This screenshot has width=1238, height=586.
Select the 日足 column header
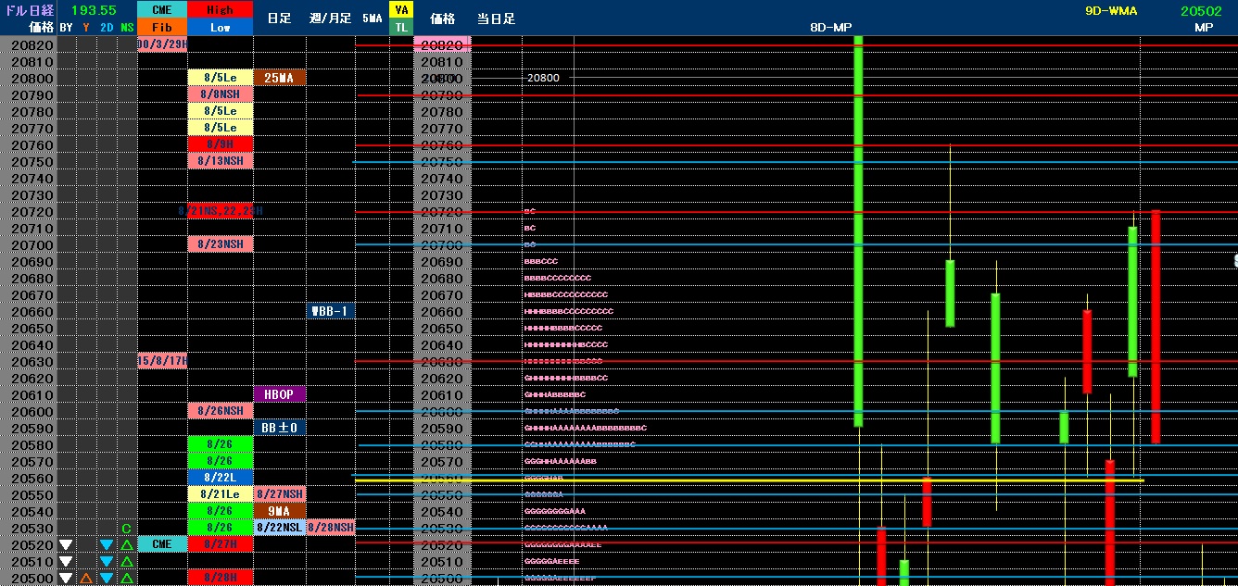(x=279, y=19)
